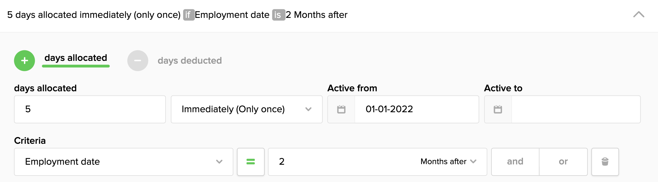Click the empty Active to date field
The image size is (658, 182).
coord(576,109)
